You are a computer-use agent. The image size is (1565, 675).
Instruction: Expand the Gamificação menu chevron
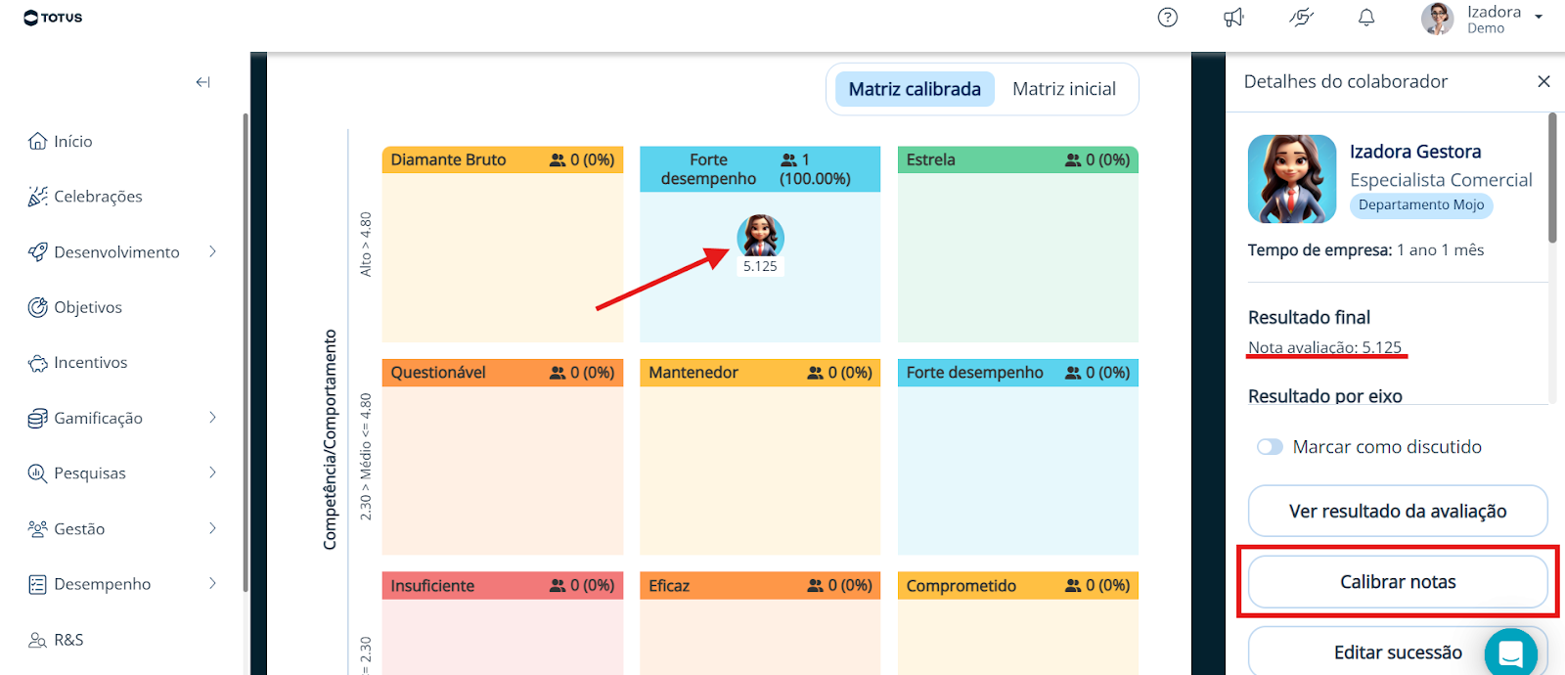coord(212,418)
